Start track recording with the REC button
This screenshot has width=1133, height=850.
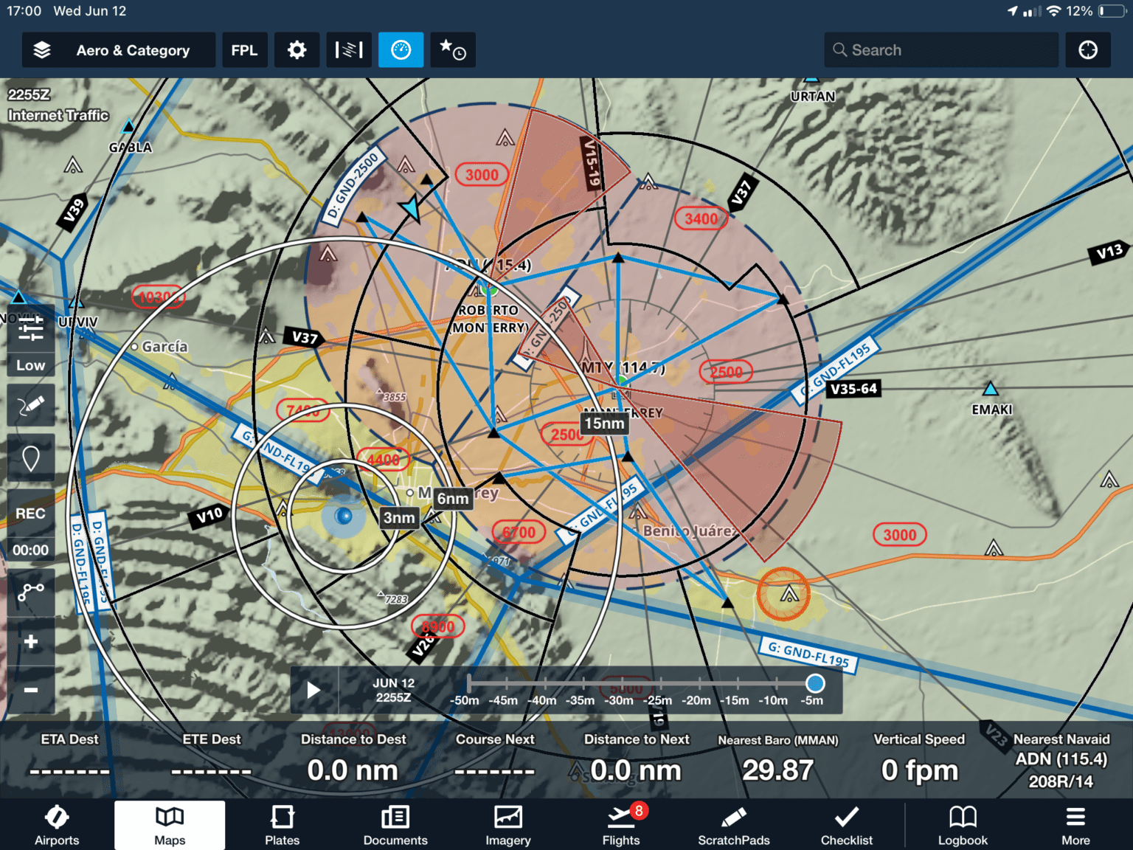click(x=30, y=513)
